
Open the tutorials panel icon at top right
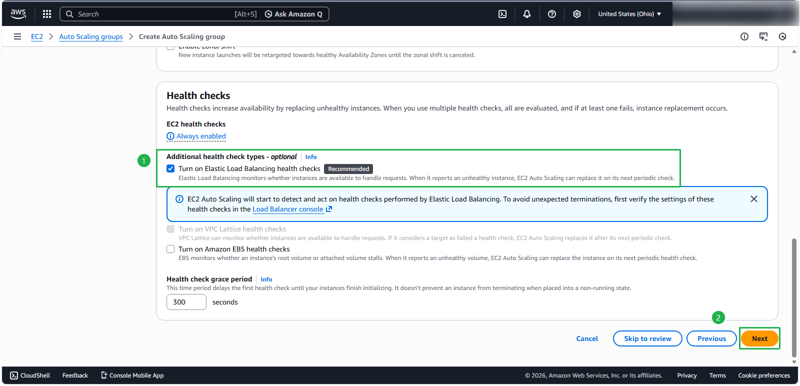[x=763, y=36]
